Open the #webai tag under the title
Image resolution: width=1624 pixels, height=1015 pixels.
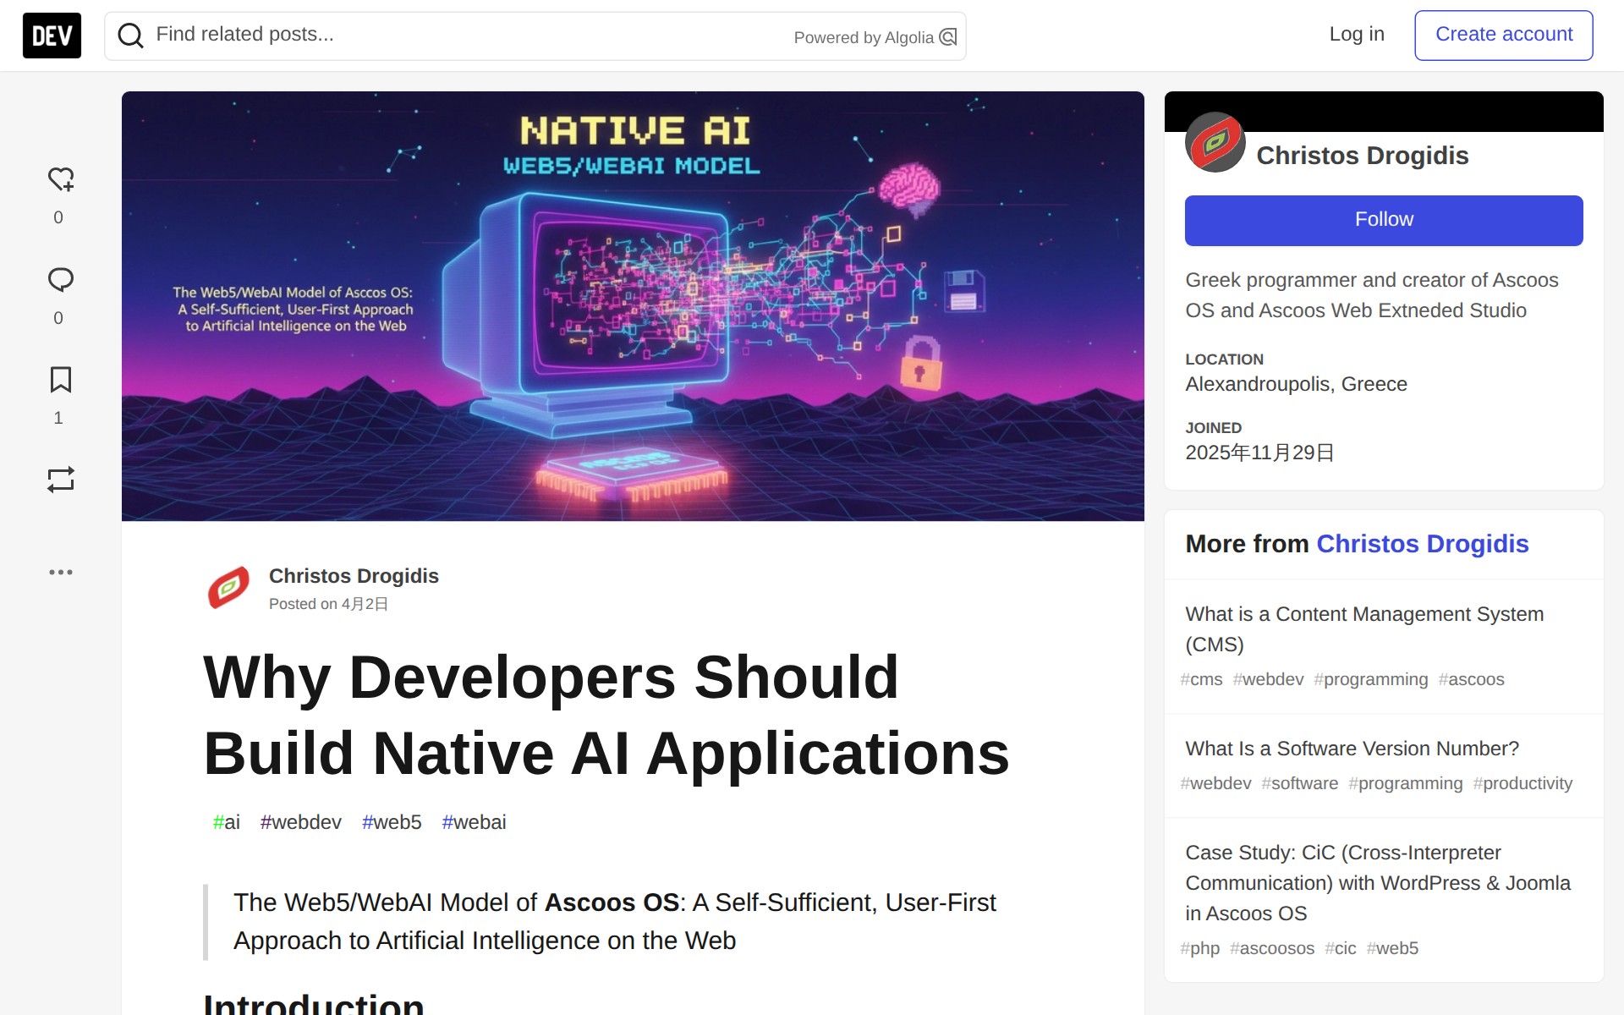coord(474,822)
